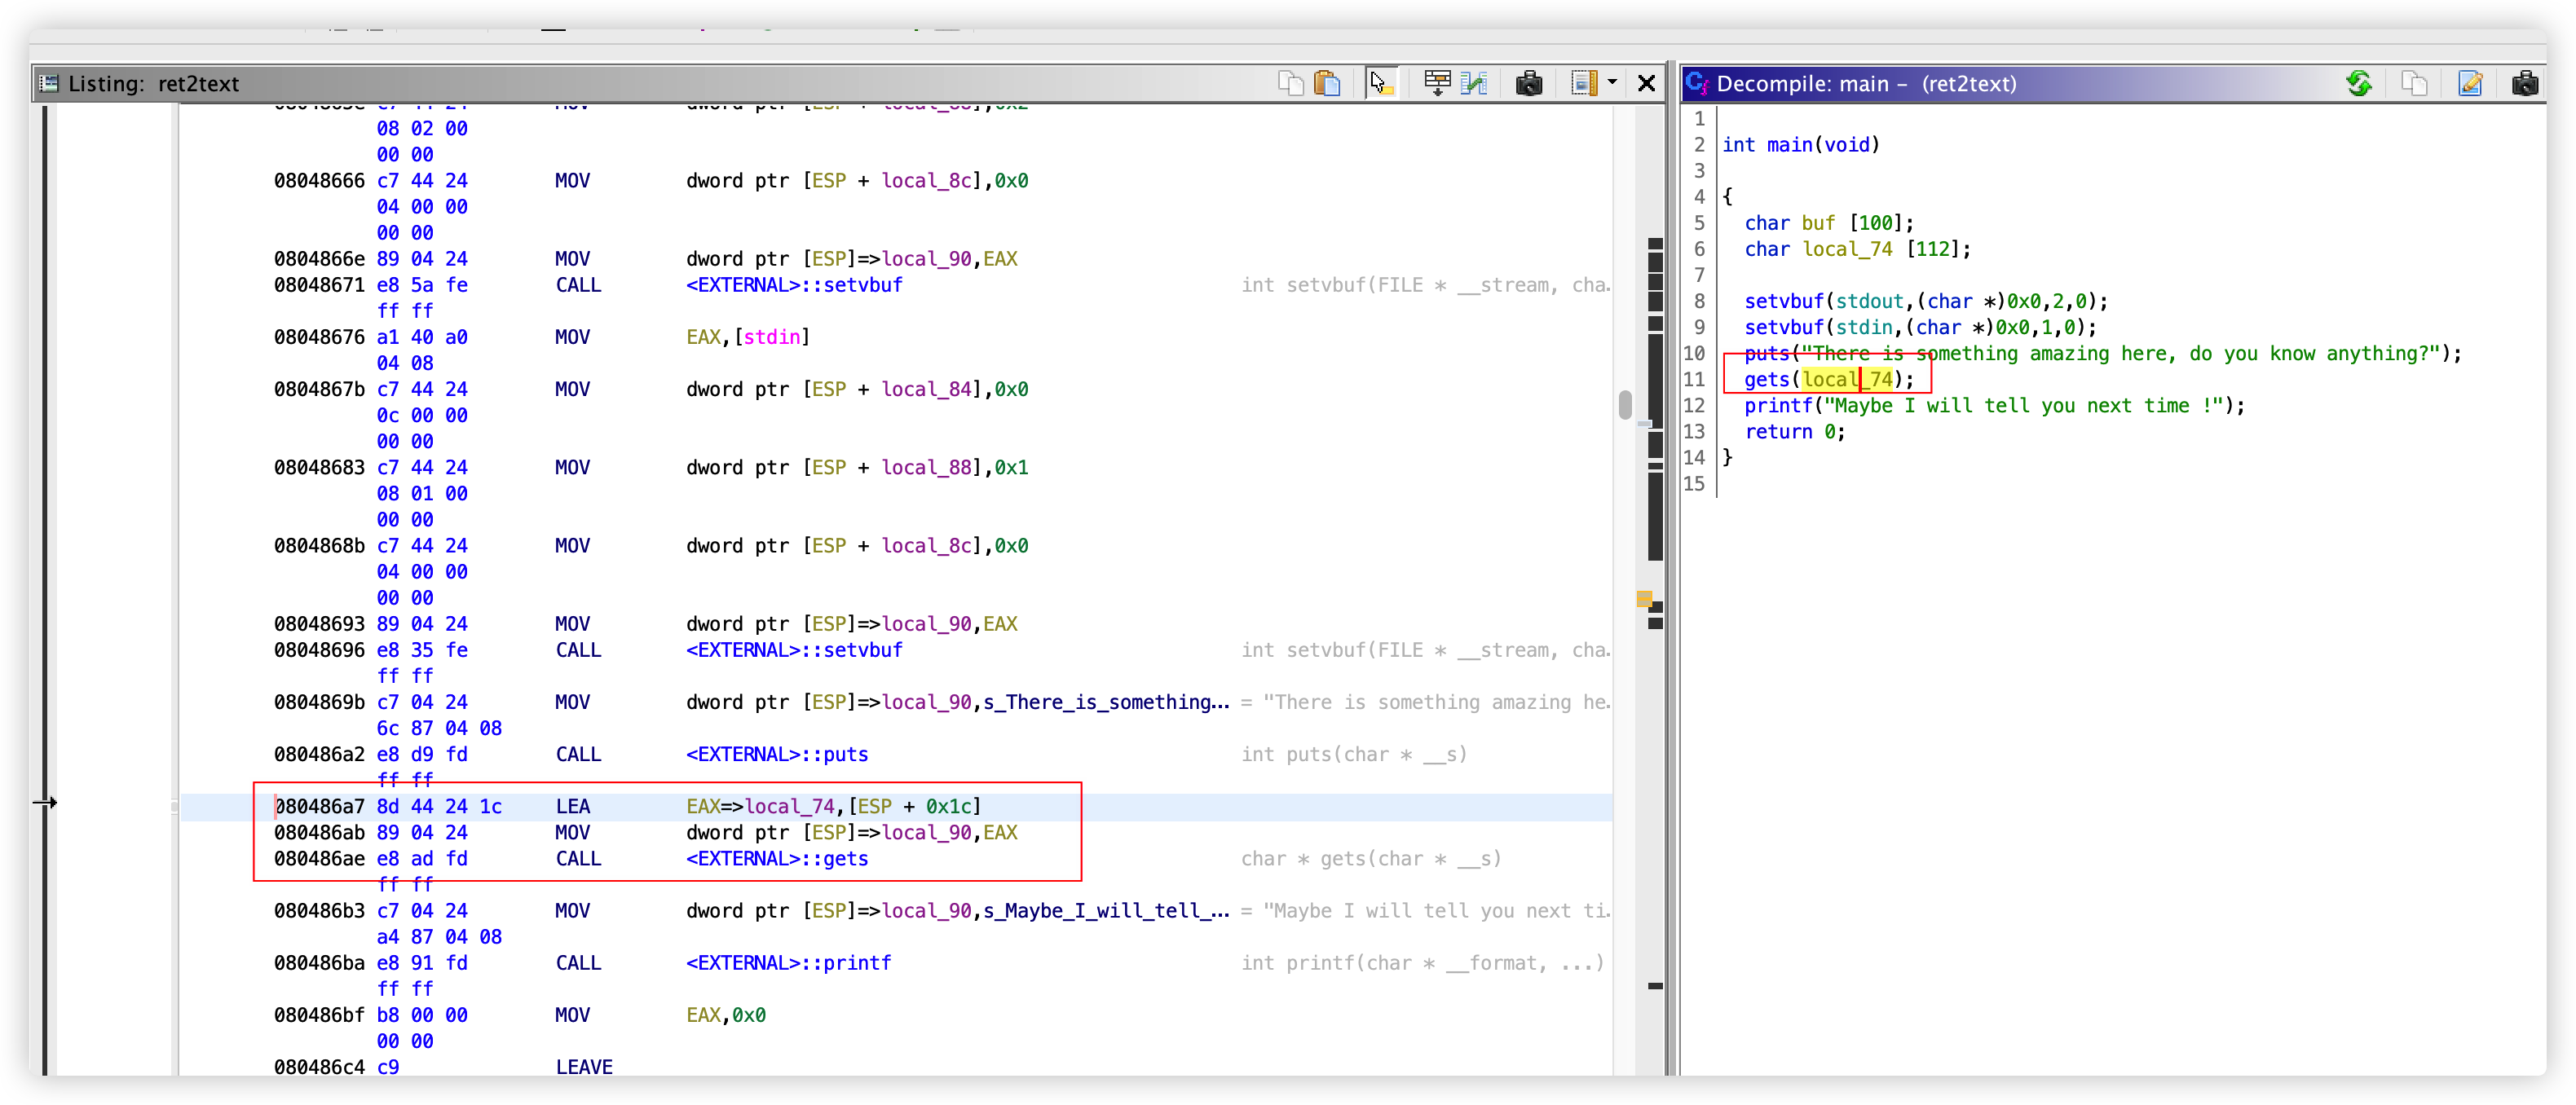Viewport: 2576px width, 1105px height.
Task: Click 'int main(void)' in the decompiler
Action: 1801,144
